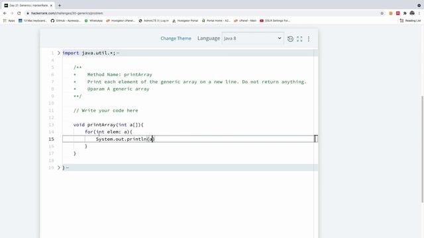Reset the editor code with the history icon
Screen dimensions: 424x238
pyautogui.click(x=290, y=38)
